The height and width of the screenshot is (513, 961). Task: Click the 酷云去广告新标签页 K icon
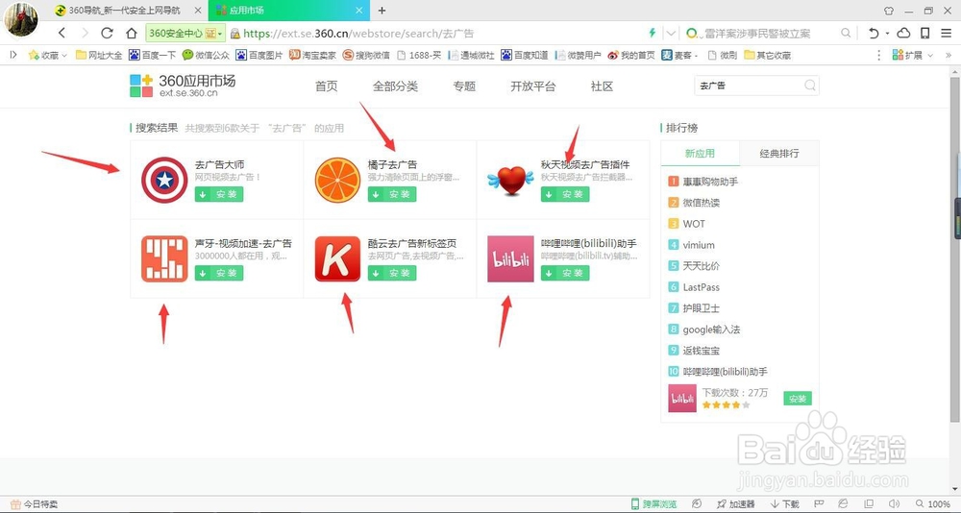(x=337, y=258)
